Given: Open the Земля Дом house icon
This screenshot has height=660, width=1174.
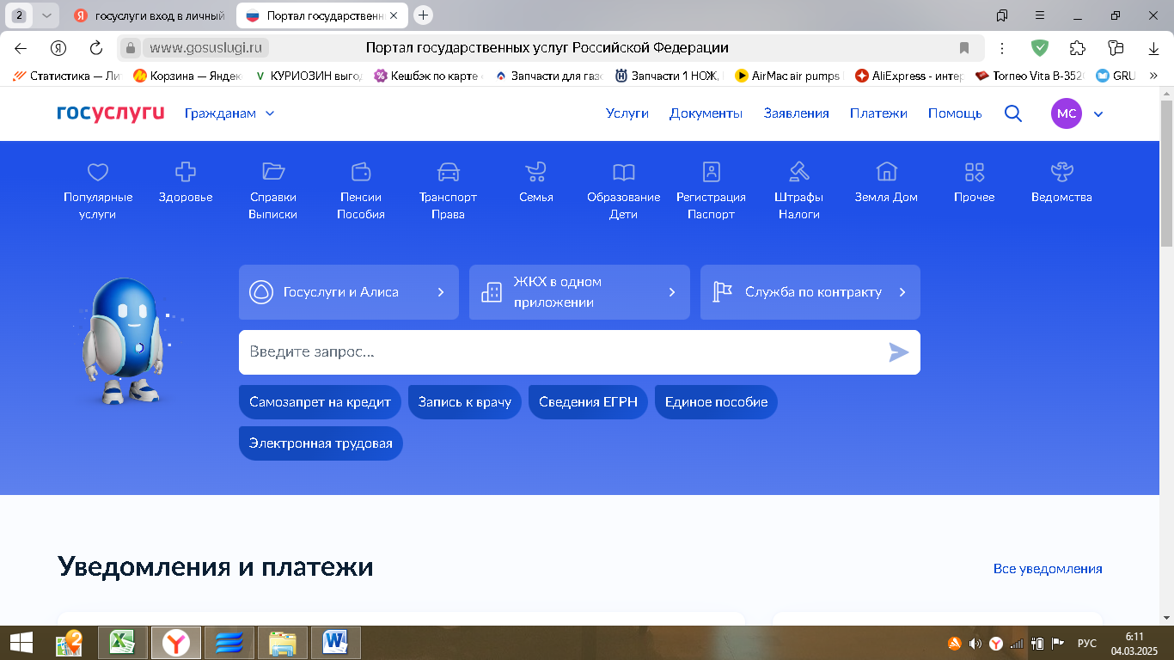Looking at the screenshot, I should pos(886,172).
